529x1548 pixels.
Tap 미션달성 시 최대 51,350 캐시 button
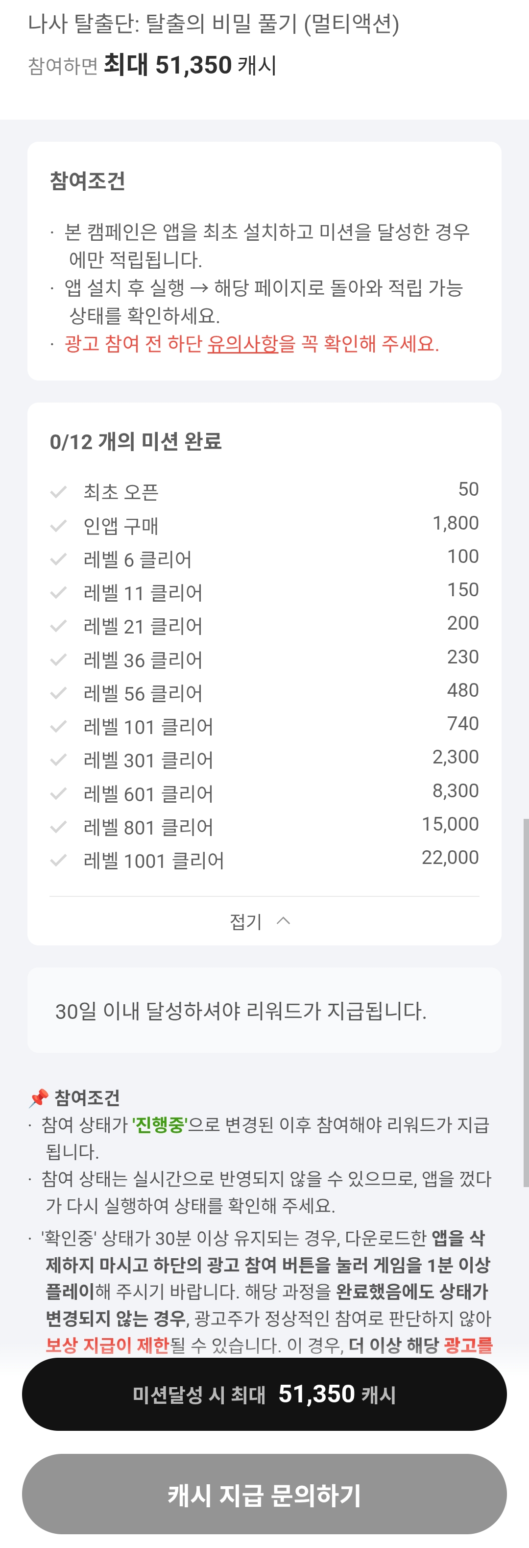[x=264, y=1394]
